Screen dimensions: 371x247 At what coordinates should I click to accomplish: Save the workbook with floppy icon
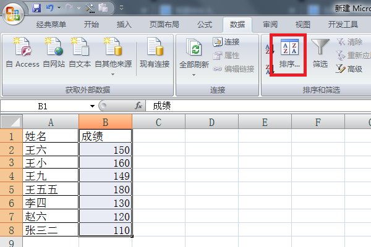tap(36, 8)
